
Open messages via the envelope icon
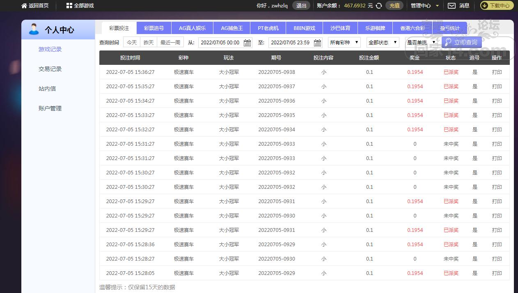[452, 6]
